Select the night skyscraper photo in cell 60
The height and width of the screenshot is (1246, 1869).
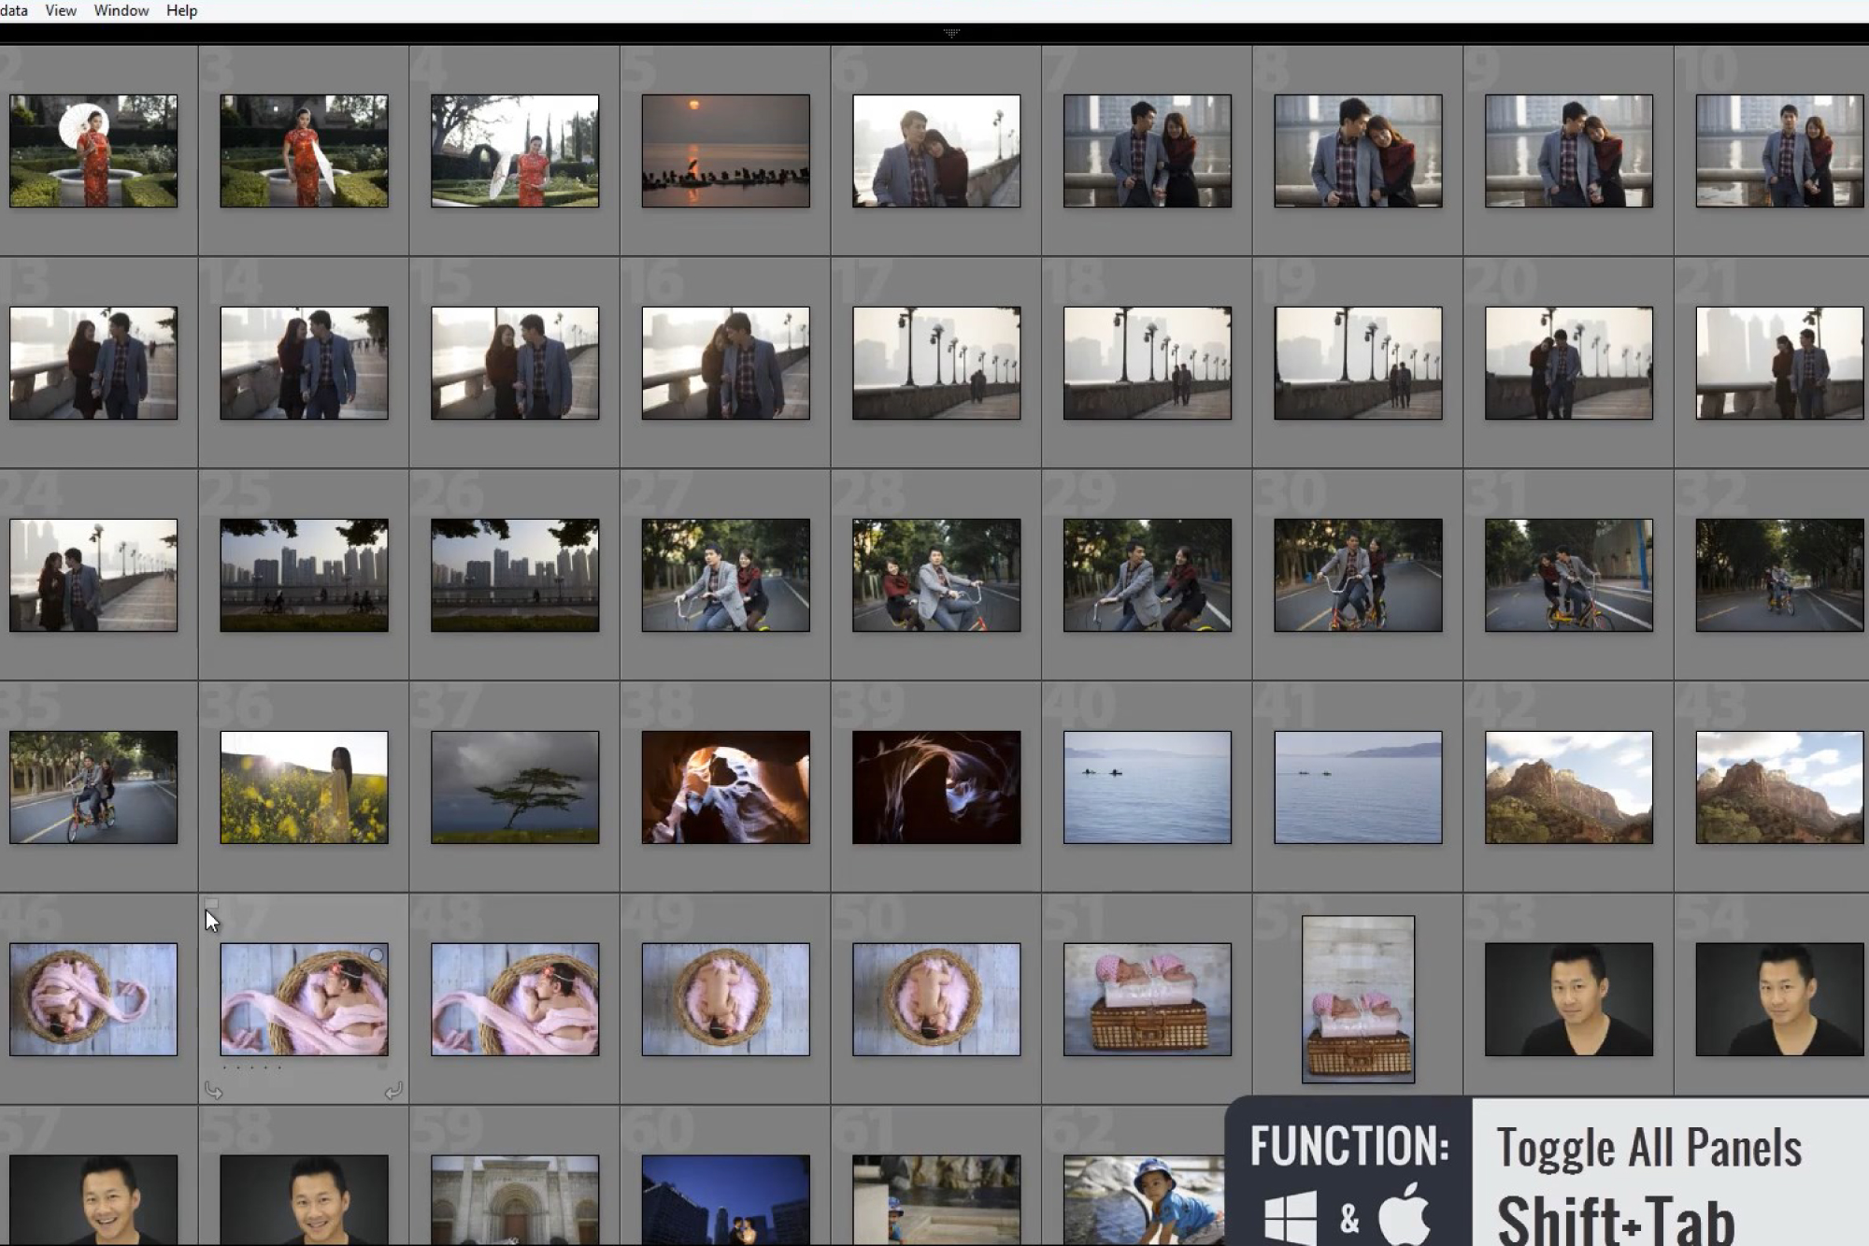pos(726,1200)
